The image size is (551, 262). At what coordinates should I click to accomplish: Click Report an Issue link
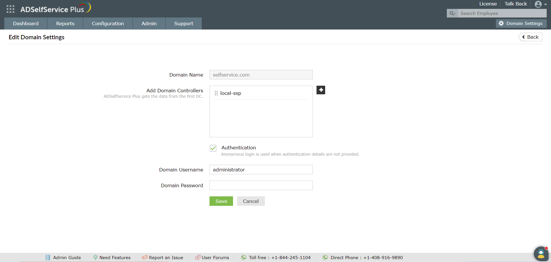pyautogui.click(x=162, y=257)
